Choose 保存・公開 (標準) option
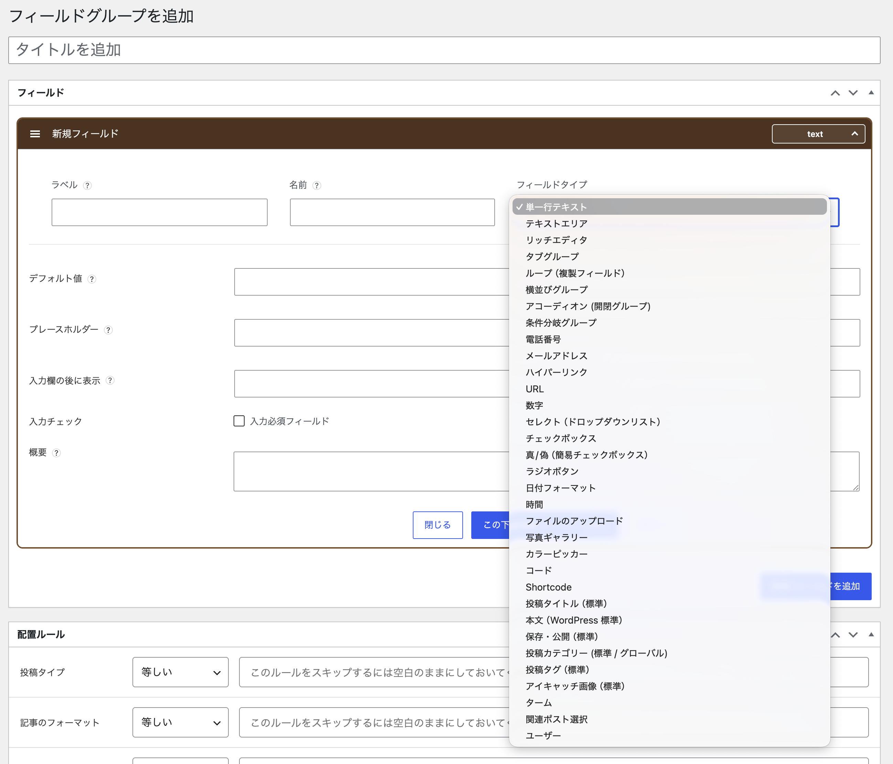The height and width of the screenshot is (764, 893). (669, 636)
